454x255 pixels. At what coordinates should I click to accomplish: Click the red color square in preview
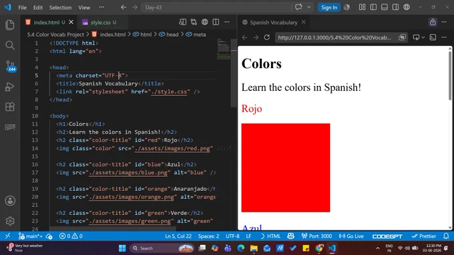point(286,168)
